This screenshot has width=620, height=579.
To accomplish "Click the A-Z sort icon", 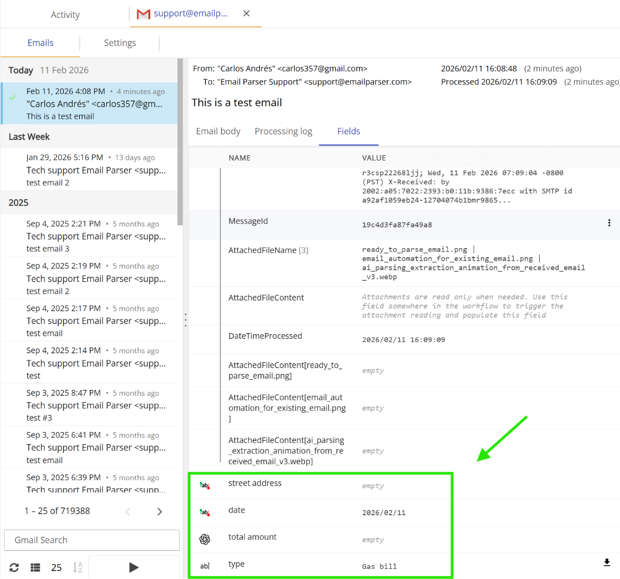I will click(x=78, y=567).
